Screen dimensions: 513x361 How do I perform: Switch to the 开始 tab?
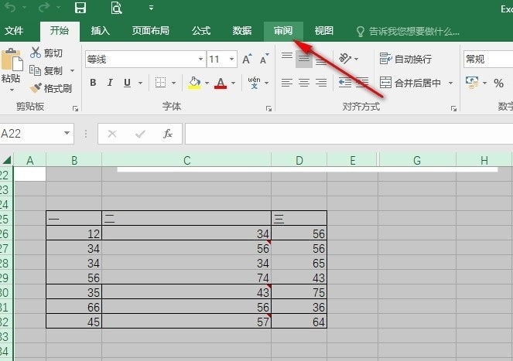coord(60,31)
